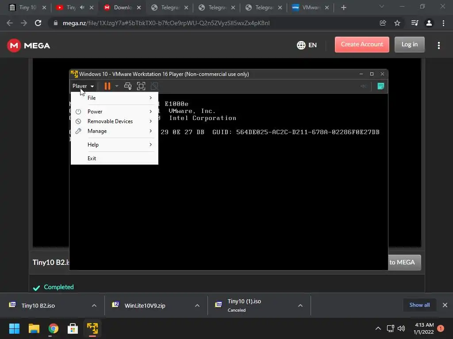
Task: Open Chrome profile icon
Action: point(429,23)
